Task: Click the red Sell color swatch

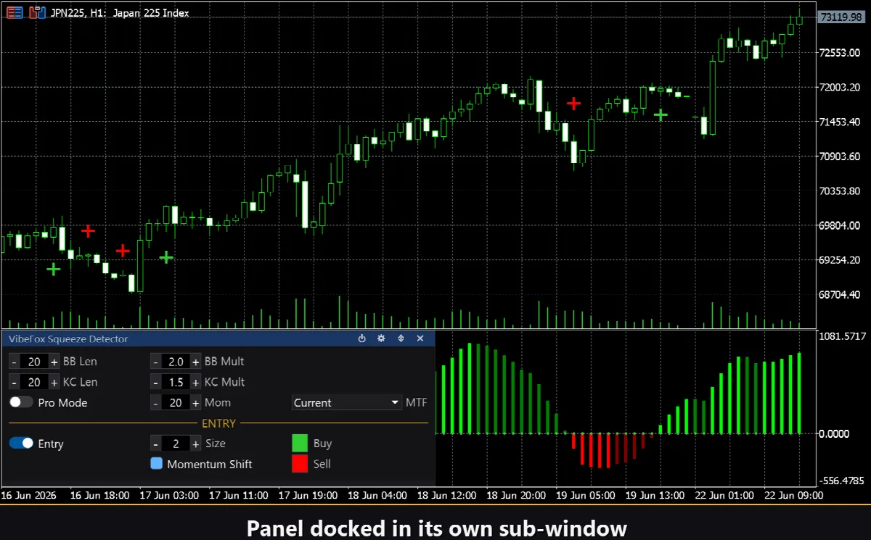Action: click(300, 463)
